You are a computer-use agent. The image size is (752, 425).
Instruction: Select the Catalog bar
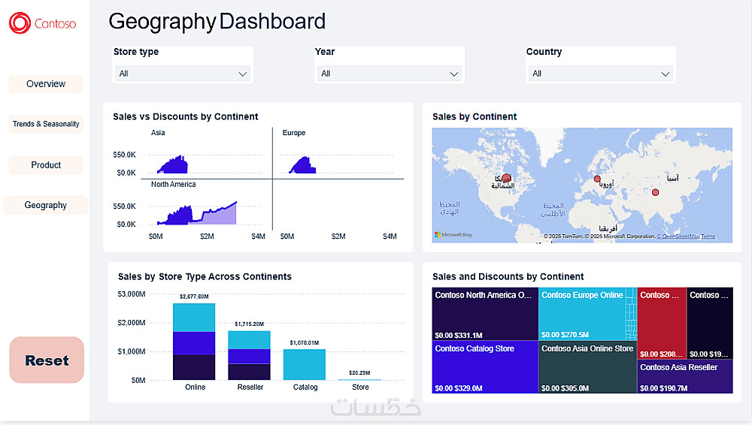pos(304,365)
